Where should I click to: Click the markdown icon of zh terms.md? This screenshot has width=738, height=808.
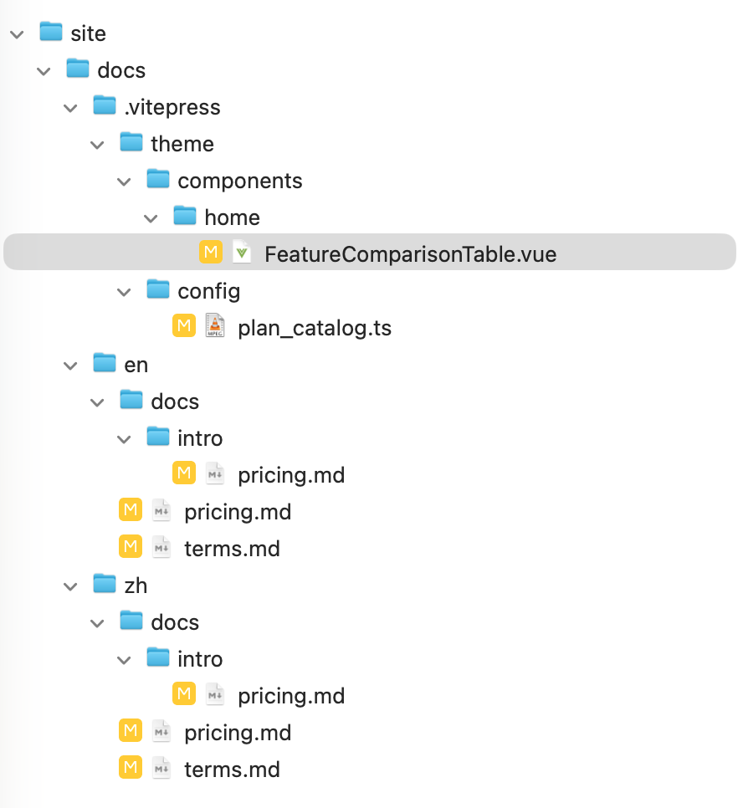[161, 768]
